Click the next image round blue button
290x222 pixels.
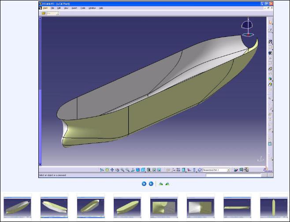click(151, 184)
